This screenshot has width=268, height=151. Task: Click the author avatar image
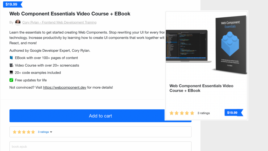pyautogui.click(x=18, y=22)
